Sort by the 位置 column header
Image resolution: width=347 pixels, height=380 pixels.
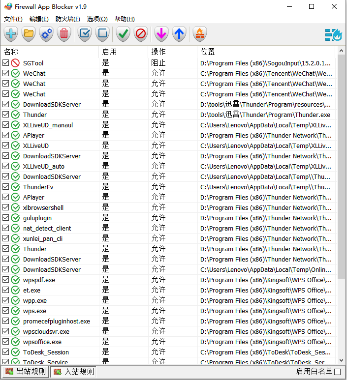266,52
